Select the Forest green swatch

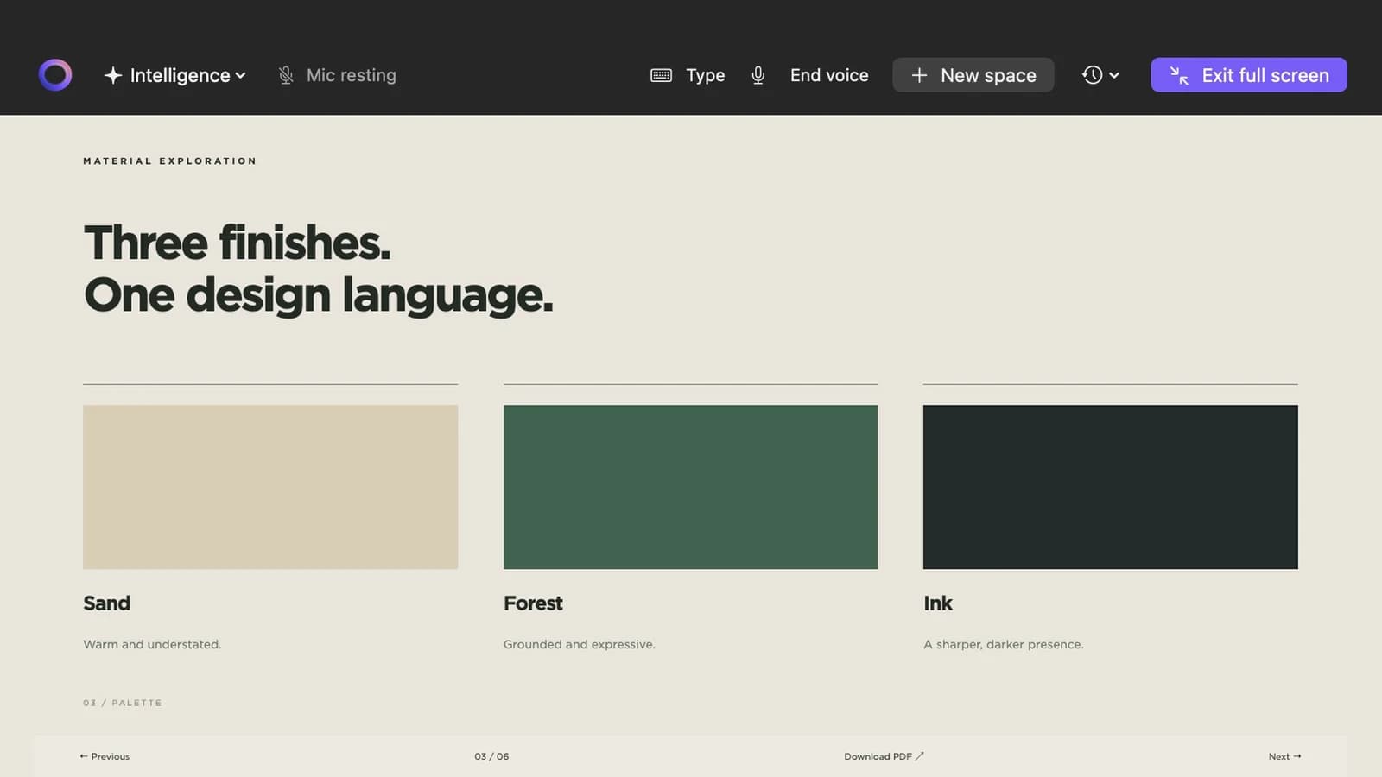[x=690, y=487]
